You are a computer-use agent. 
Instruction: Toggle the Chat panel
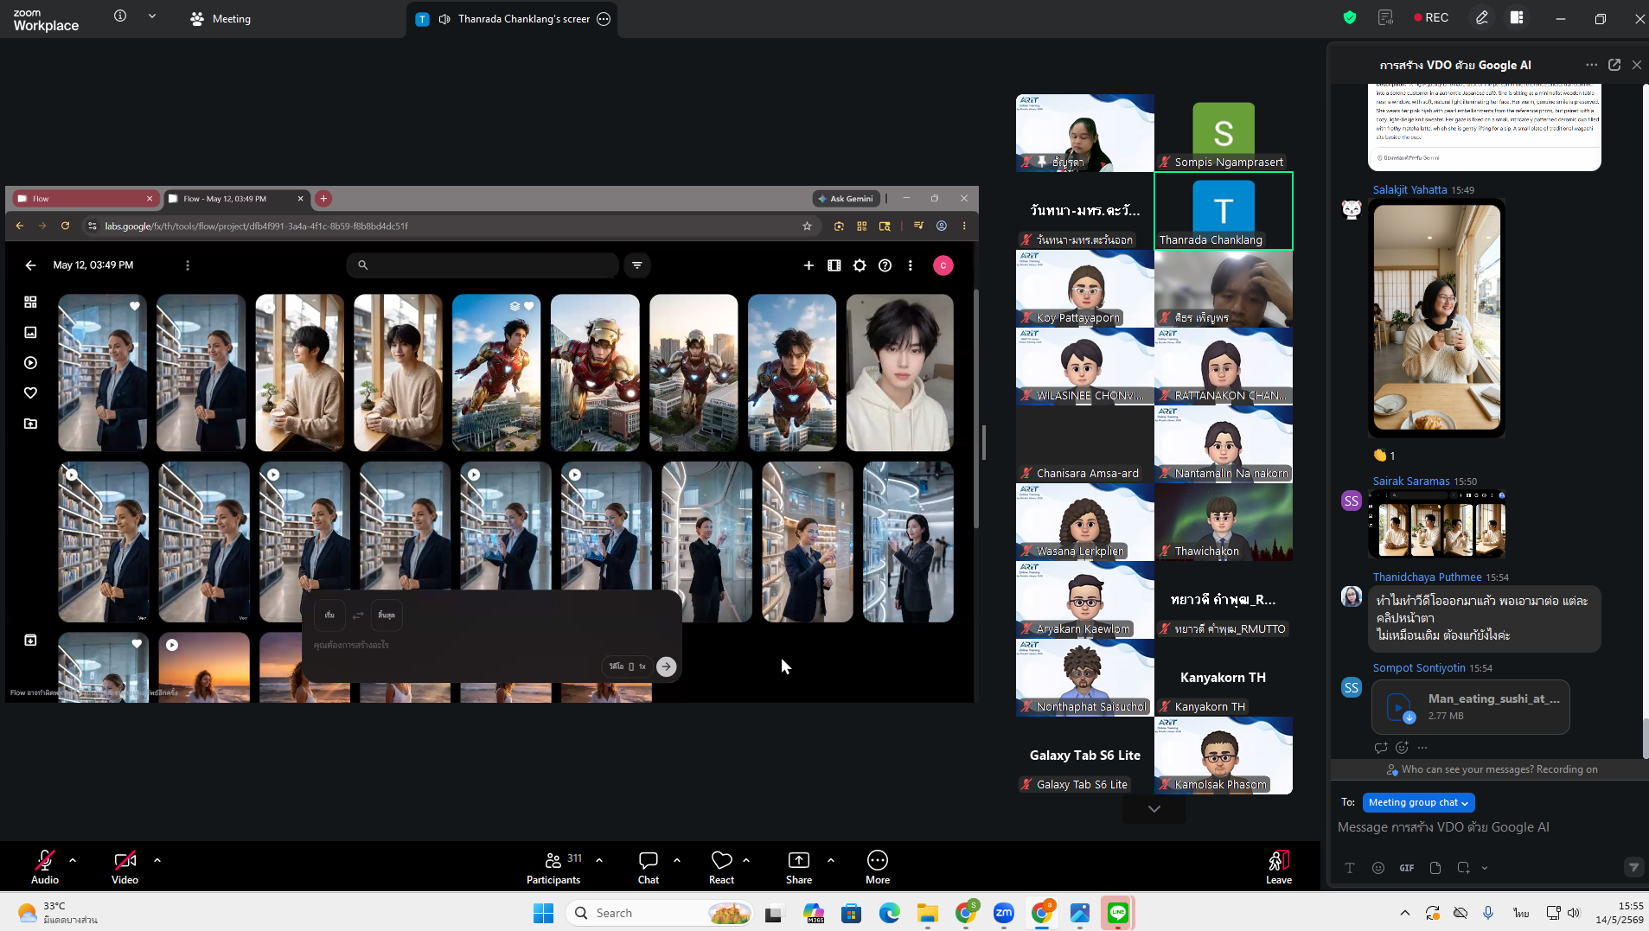click(x=649, y=866)
